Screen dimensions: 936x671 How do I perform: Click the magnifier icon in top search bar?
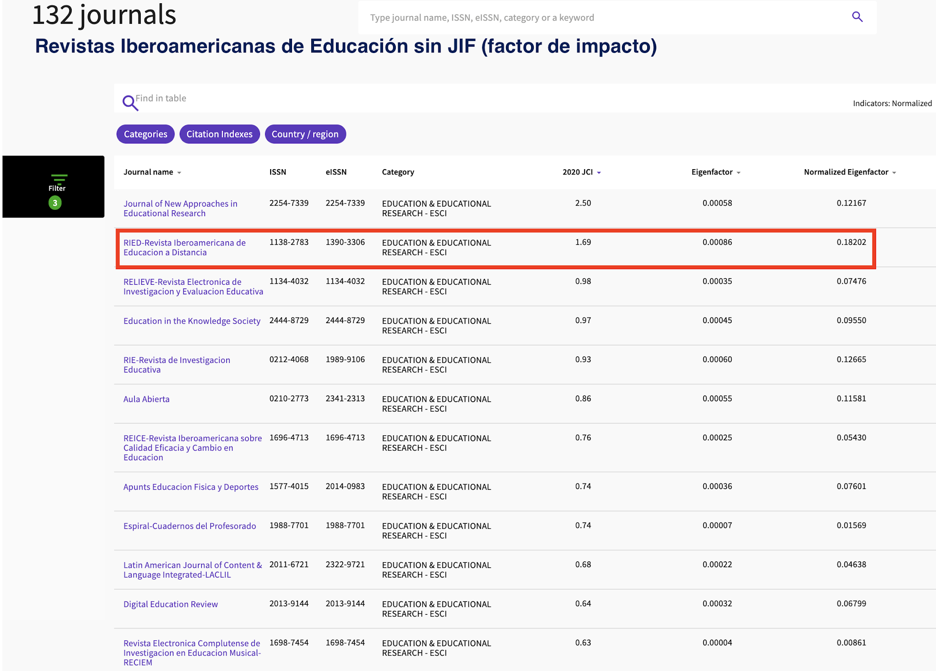coord(857,17)
